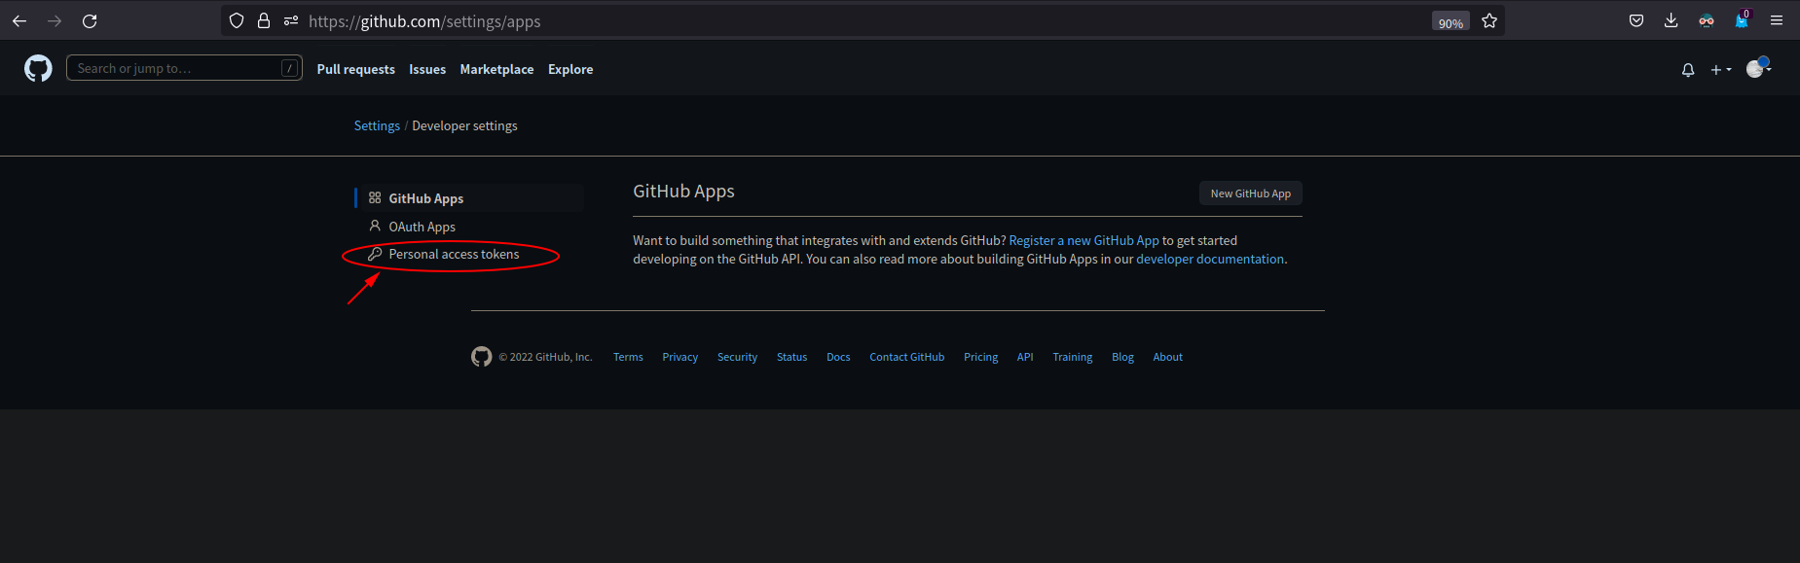Click the Privacy footer link
1800x563 pixels.
680,357
